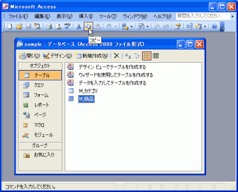Screen dimensions: 238x192
Task: Click the help question input field
Action: tap(203, 16)
